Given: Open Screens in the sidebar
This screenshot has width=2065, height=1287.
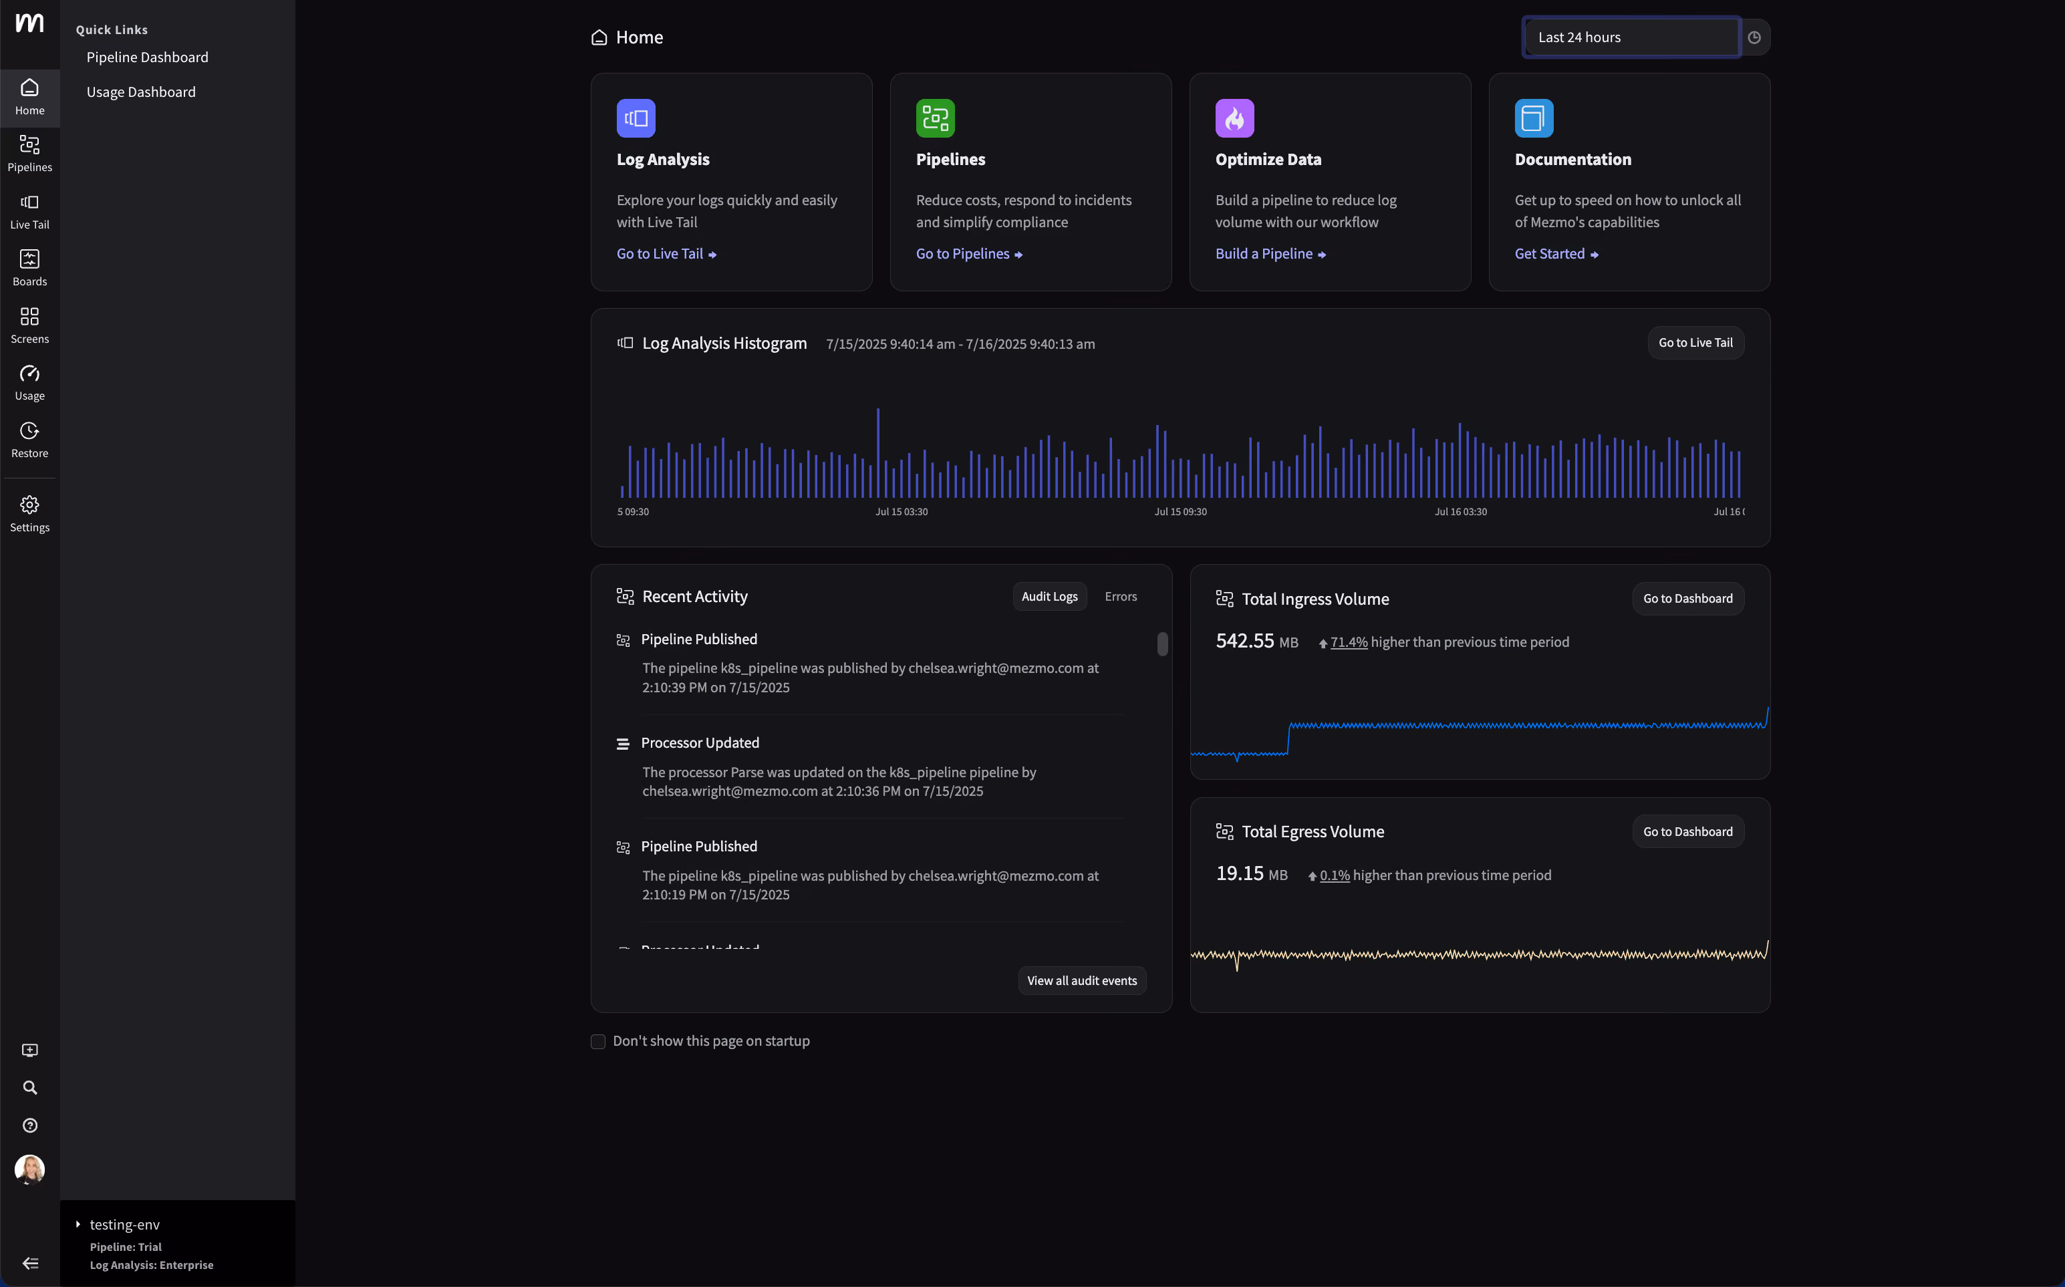Looking at the screenshot, I should (x=30, y=326).
